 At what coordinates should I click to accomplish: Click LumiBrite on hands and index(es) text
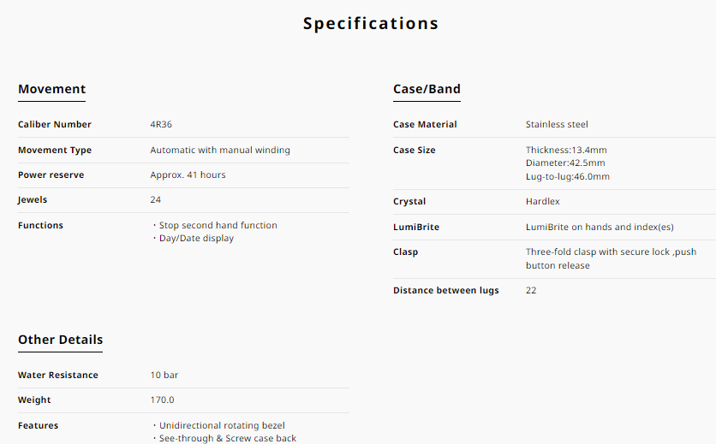pyautogui.click(x=600, y=228)
